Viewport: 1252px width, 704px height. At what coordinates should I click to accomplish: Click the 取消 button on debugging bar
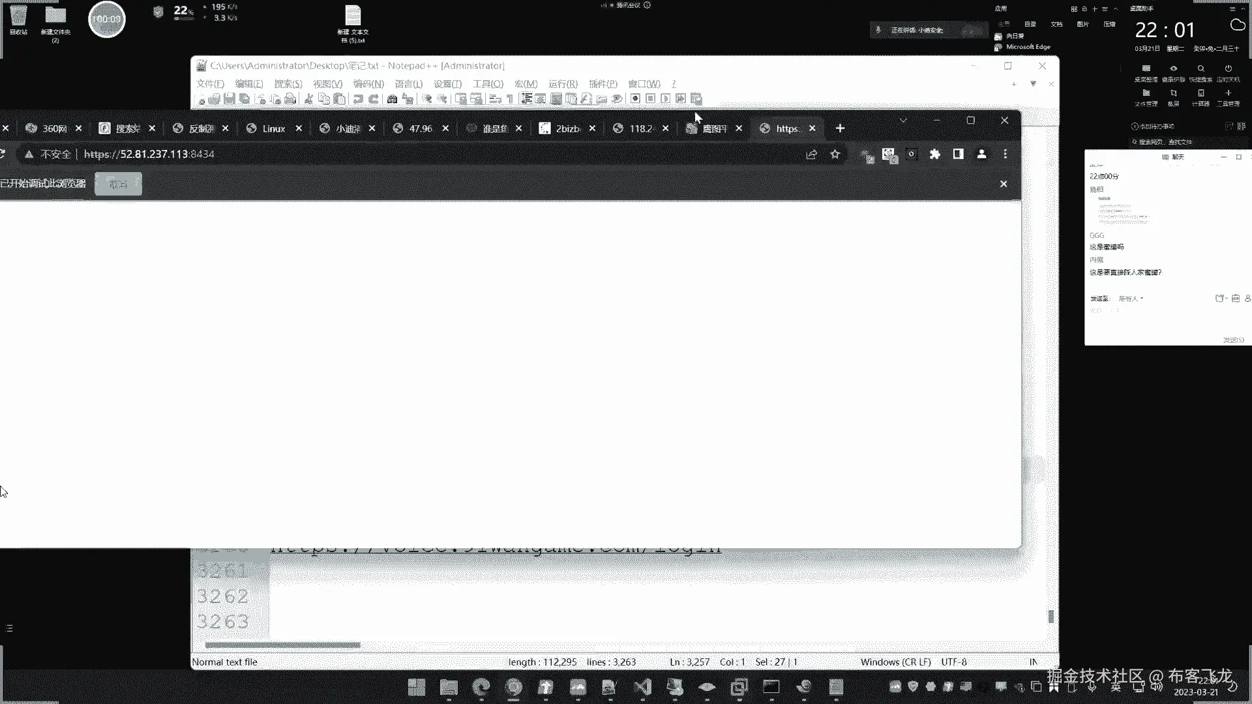(118, 184)
